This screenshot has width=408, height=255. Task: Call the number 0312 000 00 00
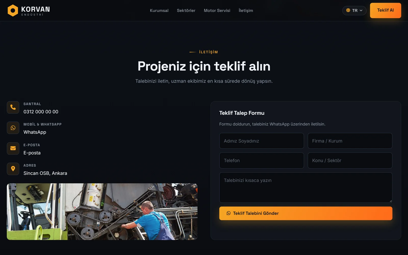click(x=41, y=112)
